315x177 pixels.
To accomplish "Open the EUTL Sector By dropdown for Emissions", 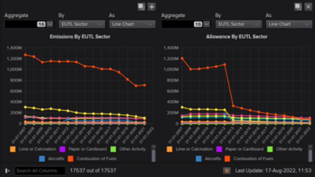I will click(x=82, y=24).
